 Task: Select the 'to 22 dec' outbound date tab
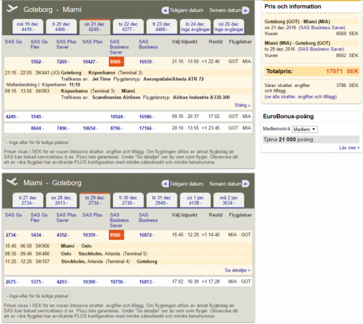point(128,26)
